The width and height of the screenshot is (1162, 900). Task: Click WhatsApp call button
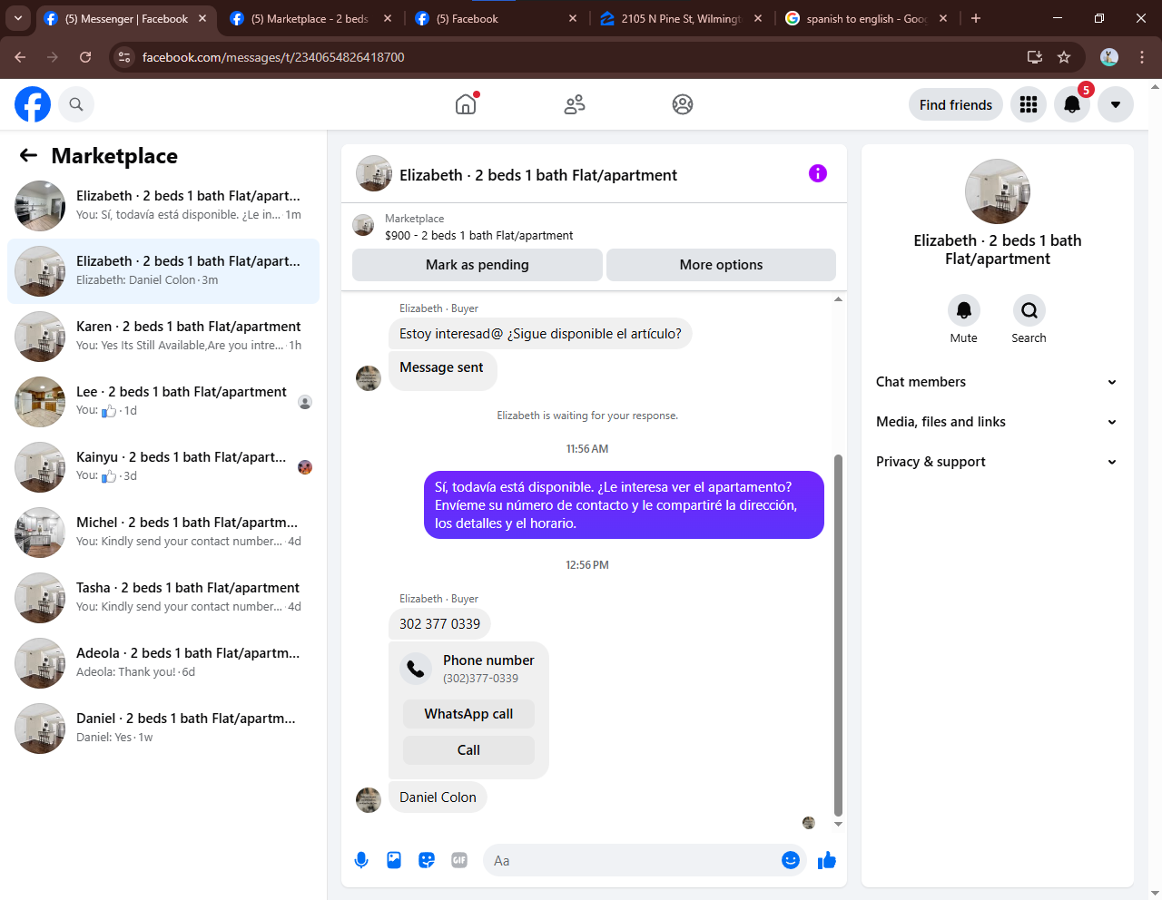click(468, 714)
